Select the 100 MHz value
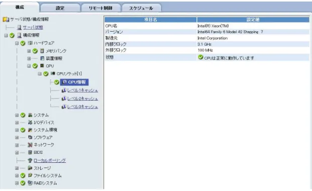Viewport: 312px width, 191px height. [205, 50]
